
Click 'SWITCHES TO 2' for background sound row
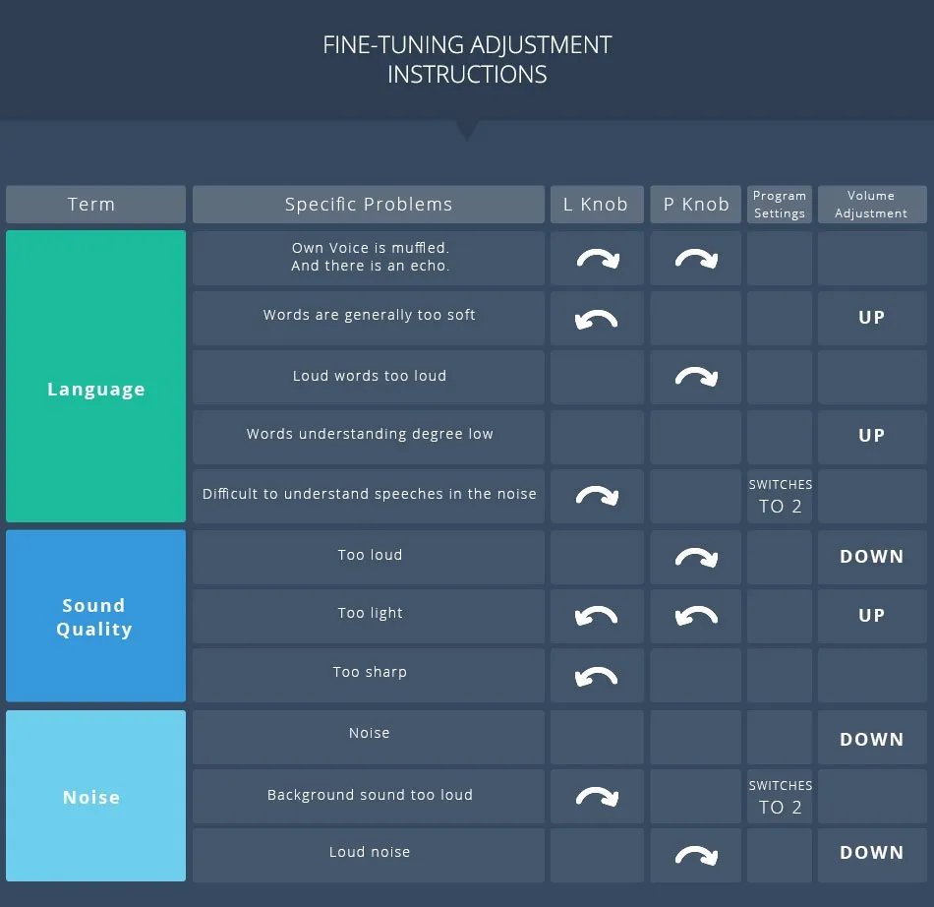781,798
